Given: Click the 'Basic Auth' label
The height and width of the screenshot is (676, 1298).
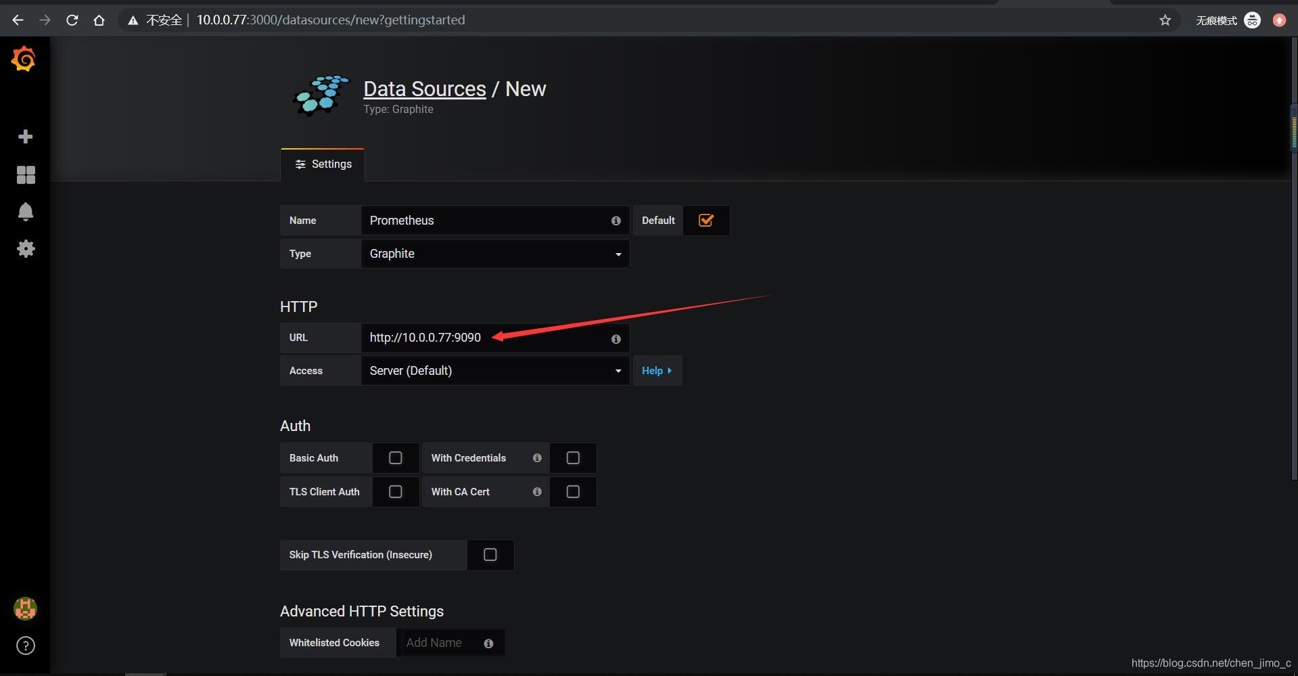Looking at the screenshot, I should [x=314, y=458].
